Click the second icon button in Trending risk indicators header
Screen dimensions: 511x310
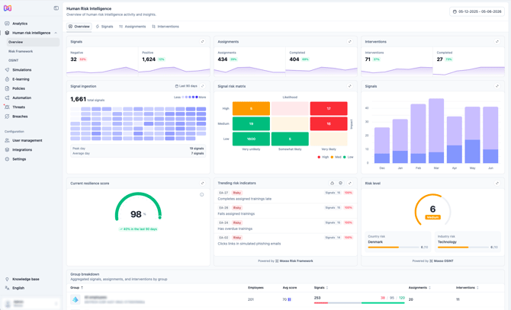point(341,183)
